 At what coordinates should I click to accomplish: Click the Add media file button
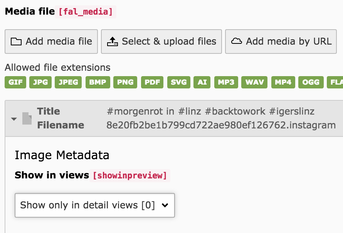click(x=51, y=42)
